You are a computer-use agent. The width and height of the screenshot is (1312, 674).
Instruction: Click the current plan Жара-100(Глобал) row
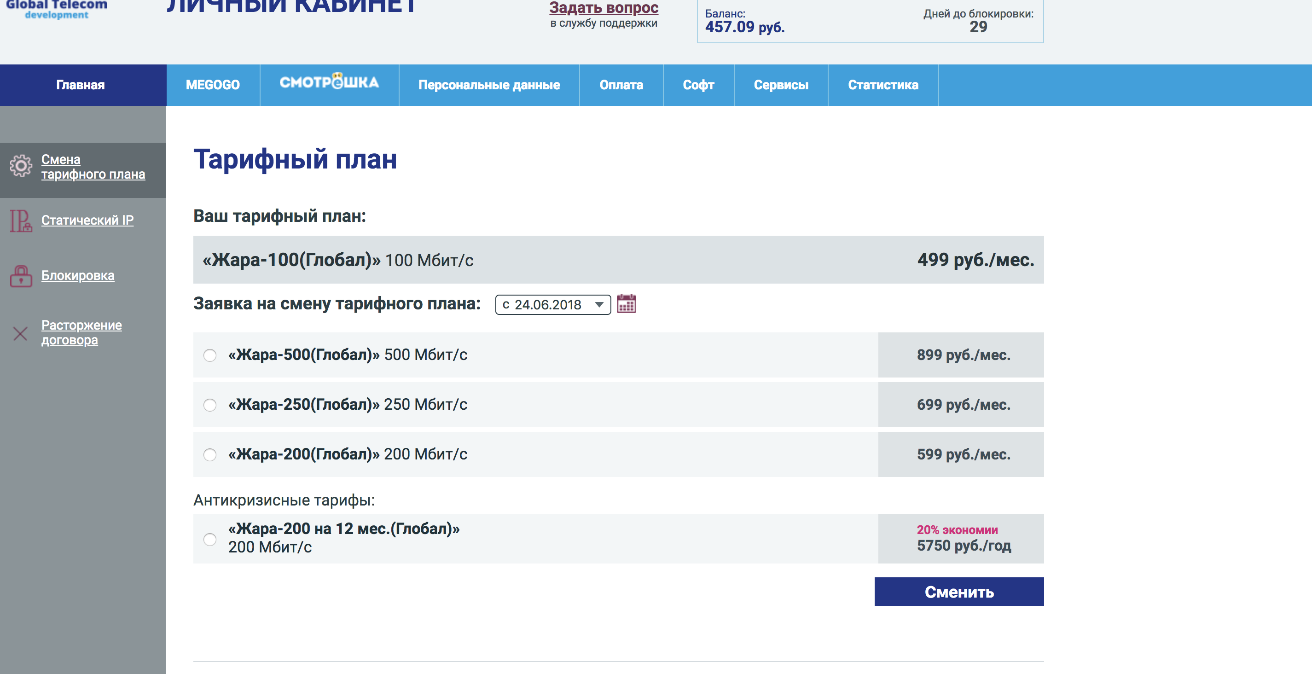[x=618, y=259]
